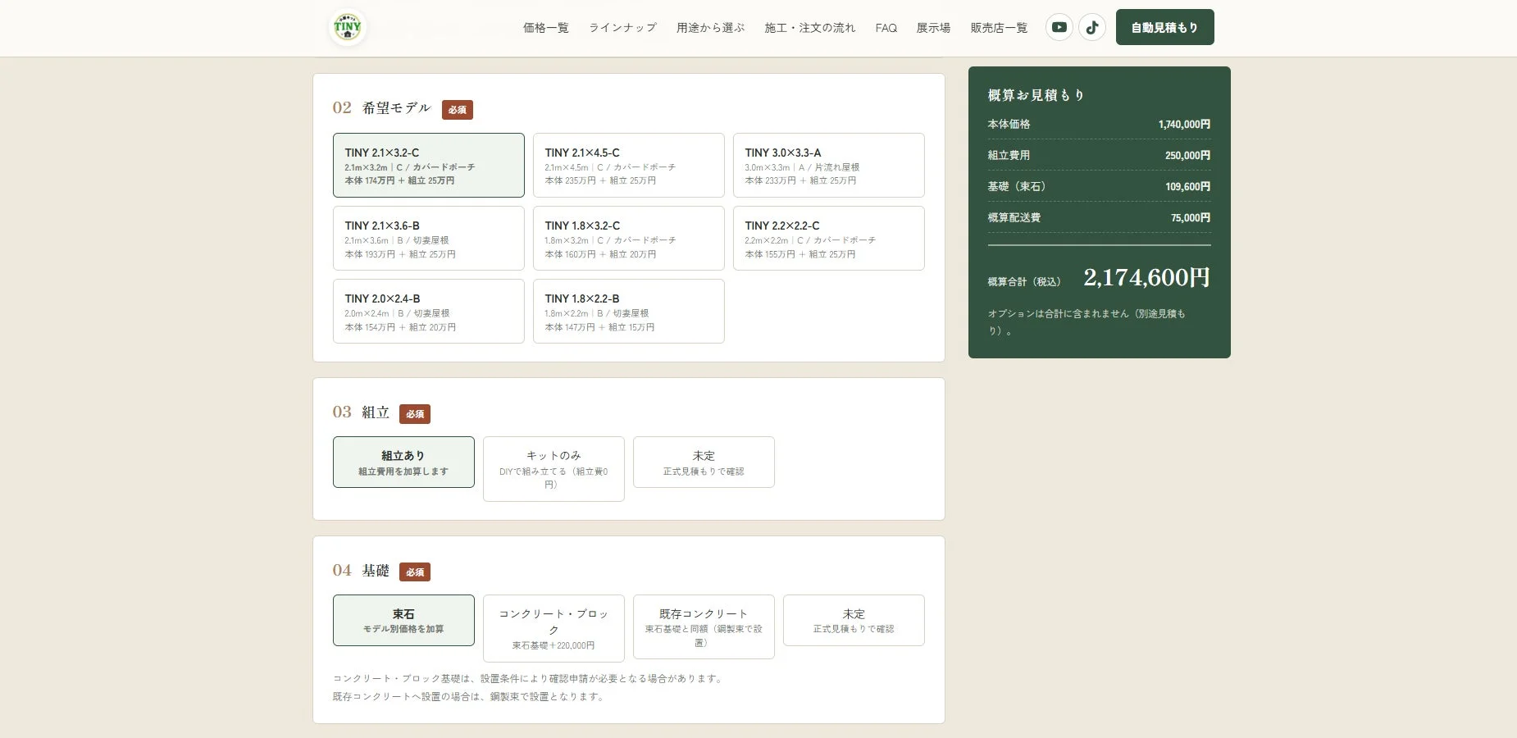This screenshot has width=1517, height=738.
Task: Click the 組立費用 250,000円 value
Action: (1187, 156)
